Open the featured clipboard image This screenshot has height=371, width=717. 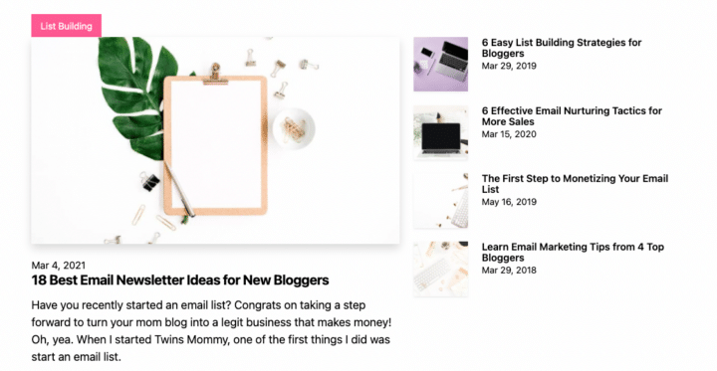pos(215,140)
